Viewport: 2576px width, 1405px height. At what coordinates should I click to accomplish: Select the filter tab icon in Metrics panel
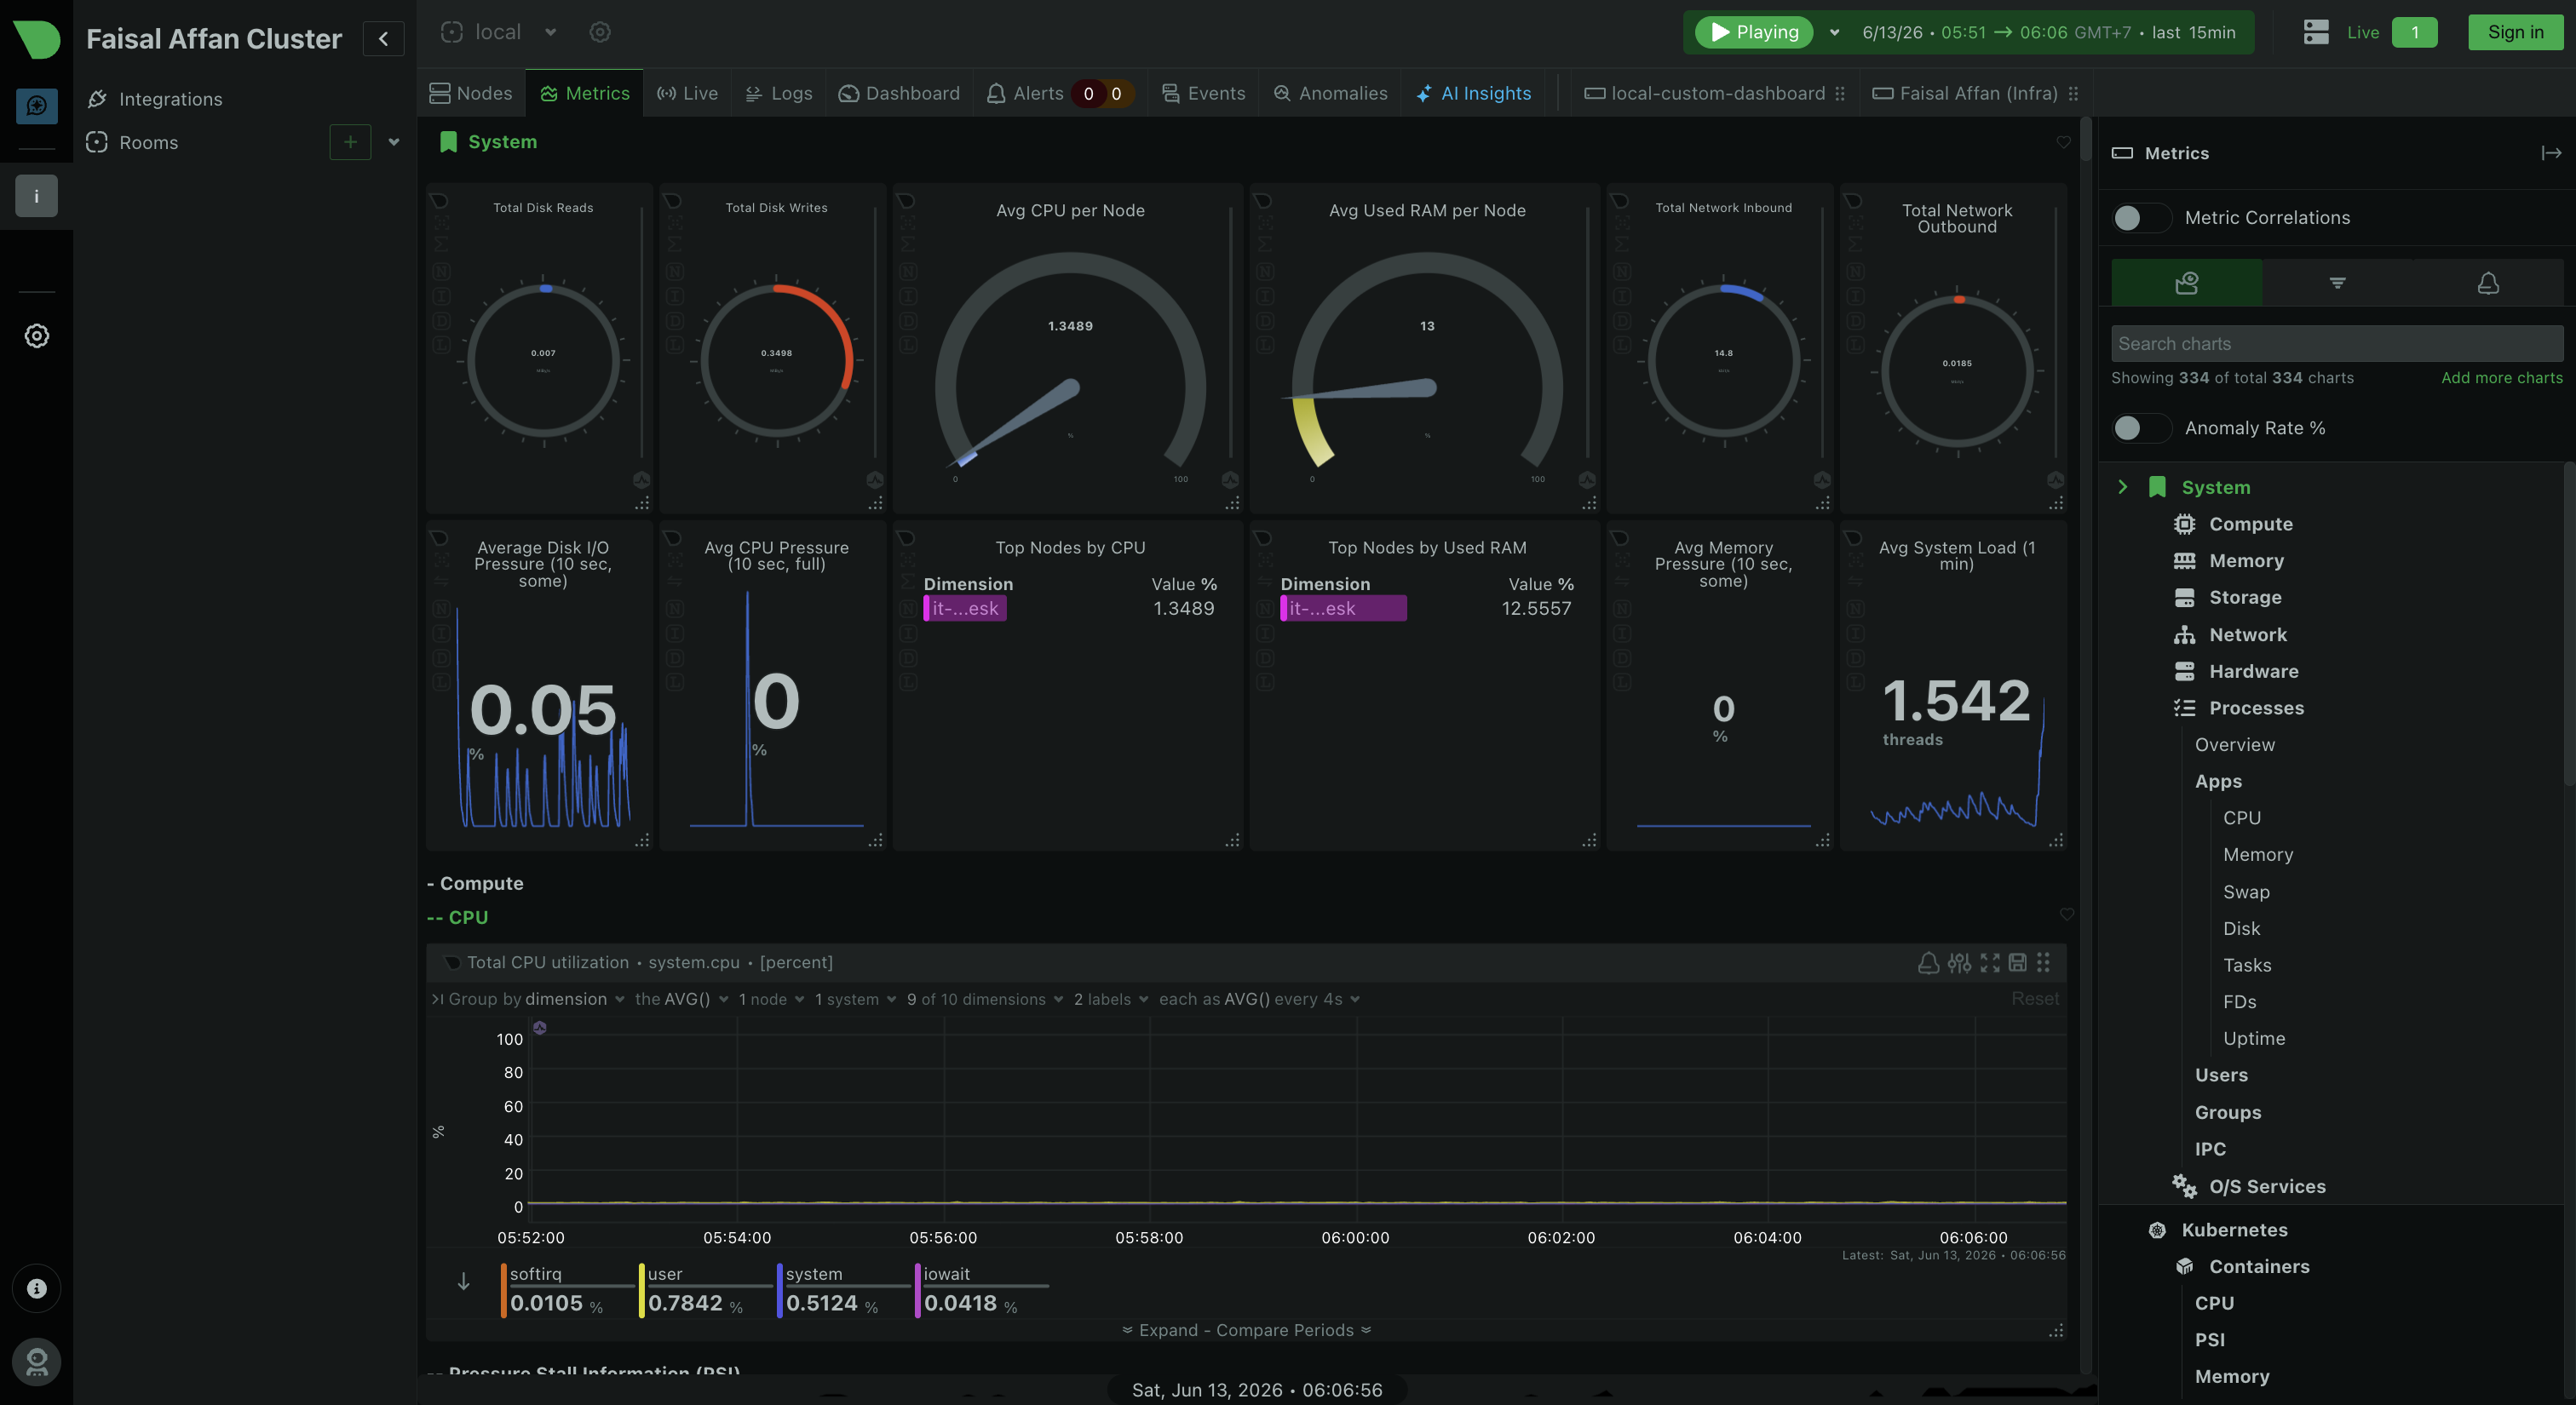click(x=2337, y=283)
